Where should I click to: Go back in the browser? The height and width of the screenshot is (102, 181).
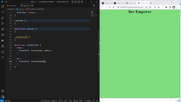[102, 7]
